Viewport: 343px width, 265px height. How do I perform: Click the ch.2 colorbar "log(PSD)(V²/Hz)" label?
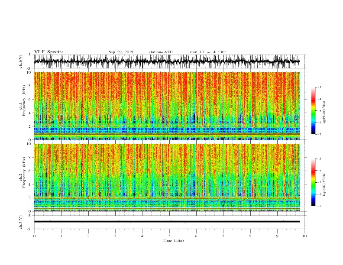point(324,184)
